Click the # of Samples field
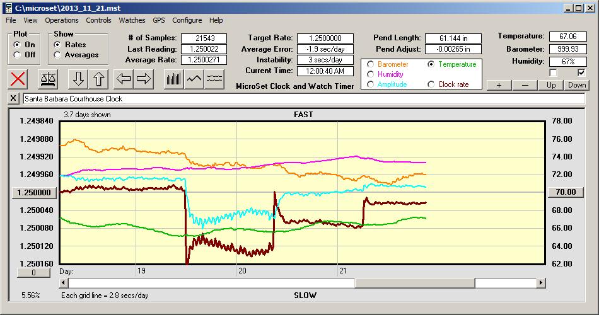Screen dimensions: 599x315 (204, 38)
